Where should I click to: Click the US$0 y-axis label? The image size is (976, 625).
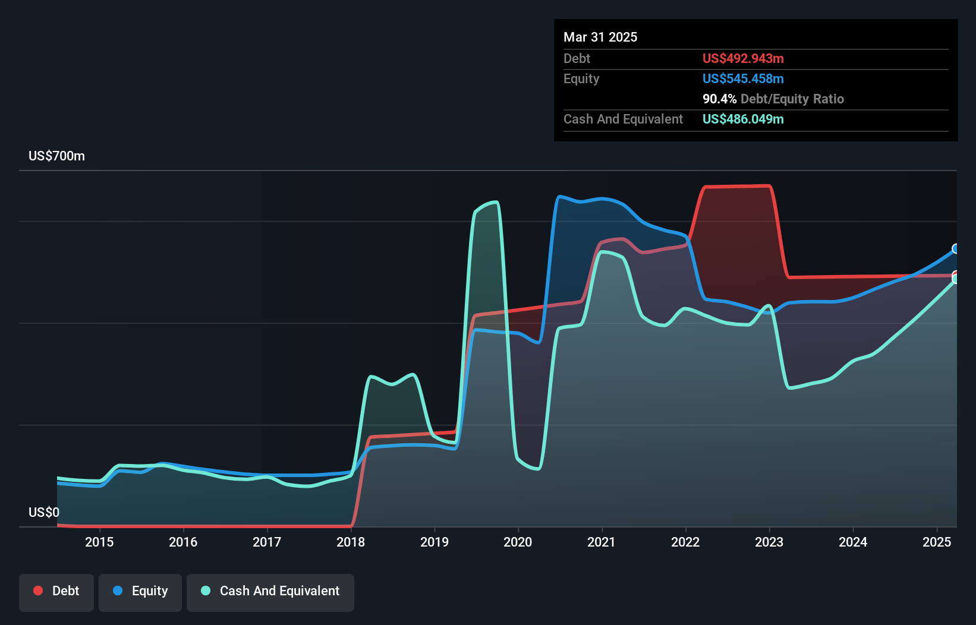point(44,512)
